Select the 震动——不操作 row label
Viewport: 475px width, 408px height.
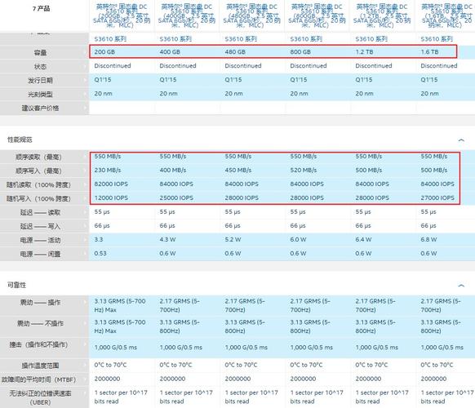[x=40, y=323]
